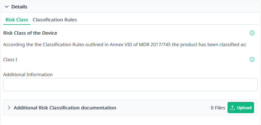Screen dimensions: 261x125
Task: Click the upload arrow icon
Action: (x=232, y=108)
